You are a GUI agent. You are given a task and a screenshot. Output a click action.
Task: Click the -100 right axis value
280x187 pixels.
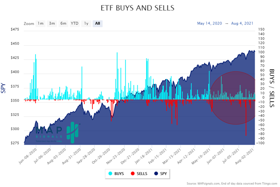[x=261, y=143]
